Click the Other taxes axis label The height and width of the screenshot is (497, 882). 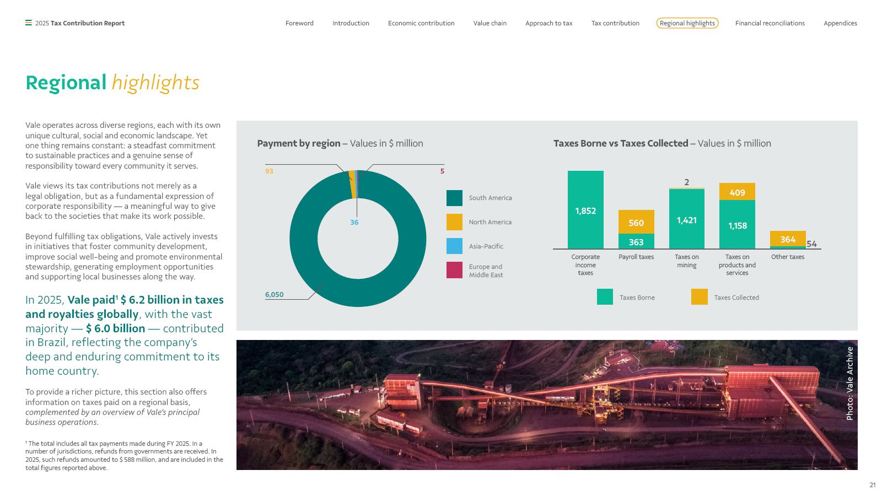(x=788, y=257)
